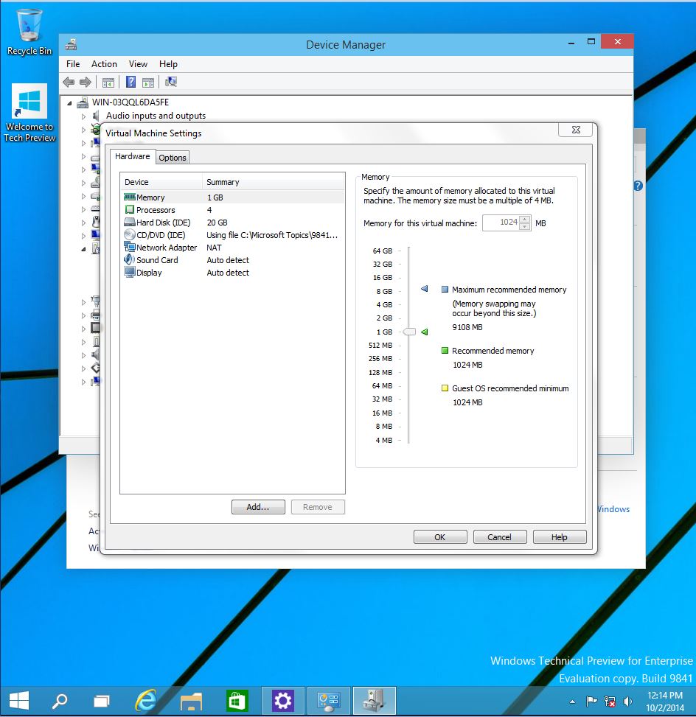Click the '20 GB' summary value
Screen dimensions: 696x717
[x=217, y=223]
